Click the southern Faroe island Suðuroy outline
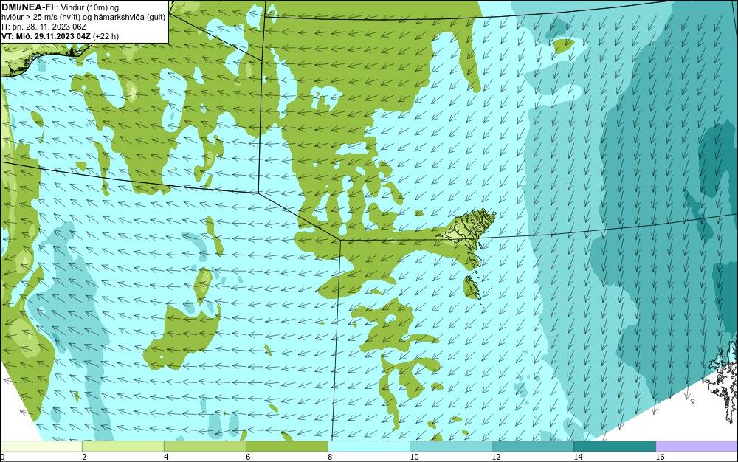 tap(472, 287)
